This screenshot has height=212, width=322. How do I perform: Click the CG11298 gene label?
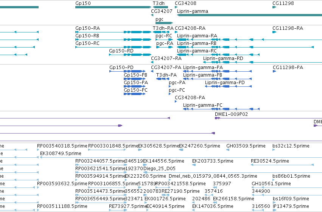(x=283, y=3)
